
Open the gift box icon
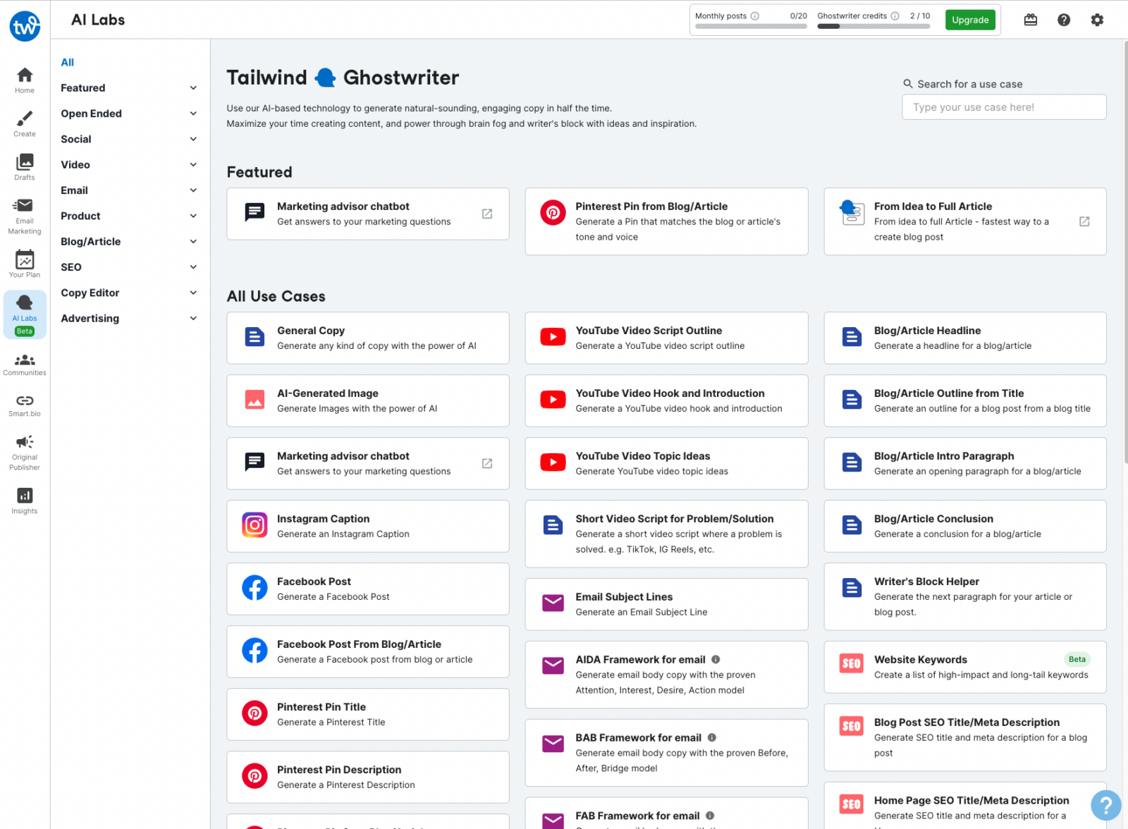coord(1031,20)
